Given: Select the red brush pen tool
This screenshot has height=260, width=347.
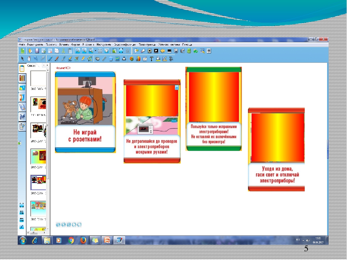Looking at the screenshot, I should click(57, 58).
